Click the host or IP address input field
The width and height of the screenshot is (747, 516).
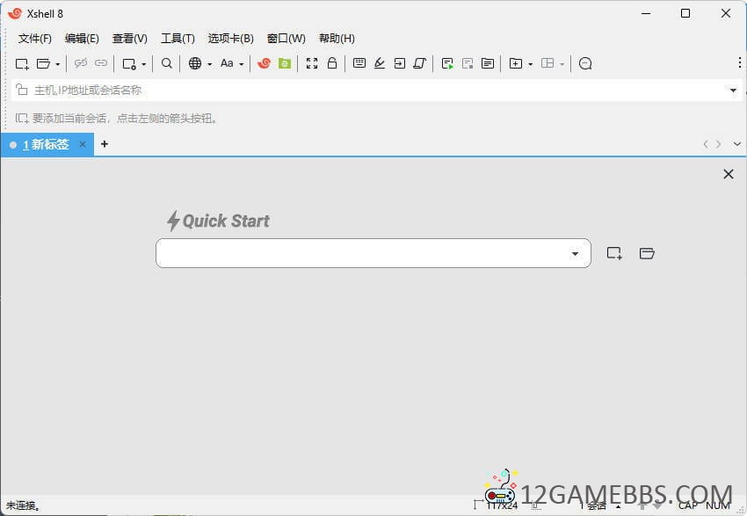(369, 90)
